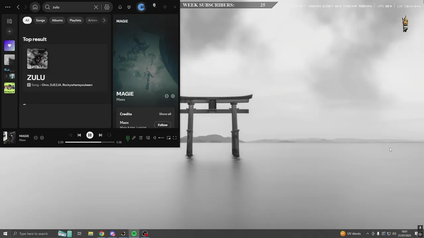Open Maes artist link under MAGIE panel title
The height and width of the screenshot is (238, 424).
(121, 99)
